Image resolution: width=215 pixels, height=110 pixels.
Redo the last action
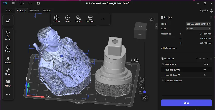(30, 3)
